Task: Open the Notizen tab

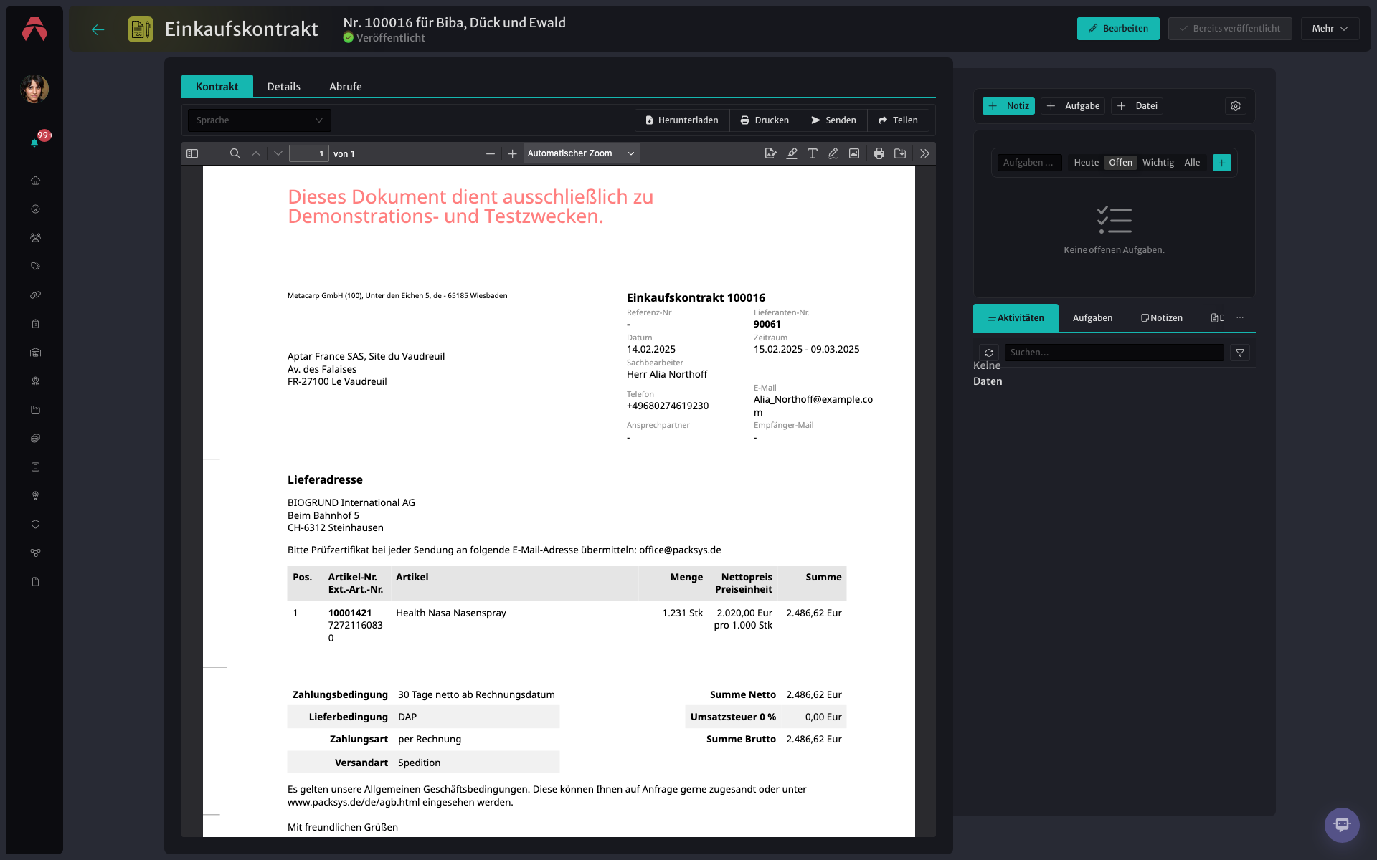Action: pyautogui.click(x=1161, y=317)
